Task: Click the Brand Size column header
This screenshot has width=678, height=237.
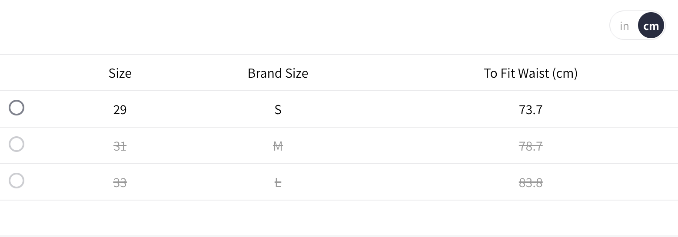Action: (278, 73)
